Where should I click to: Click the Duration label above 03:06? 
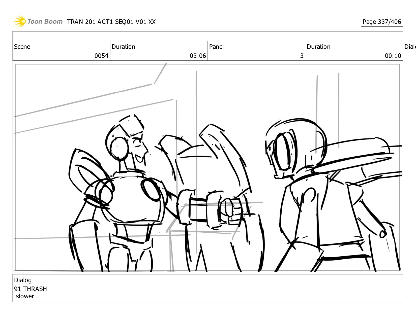[x=124, y=47]
